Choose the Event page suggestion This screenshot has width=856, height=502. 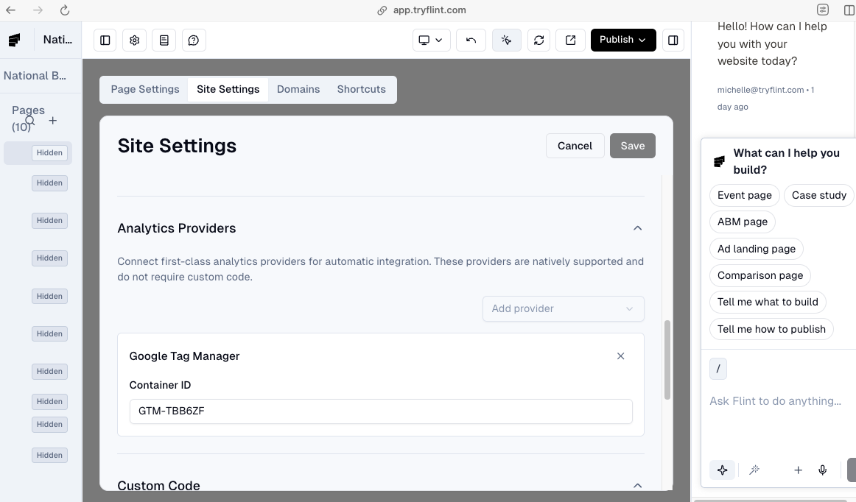coord(744,195)
